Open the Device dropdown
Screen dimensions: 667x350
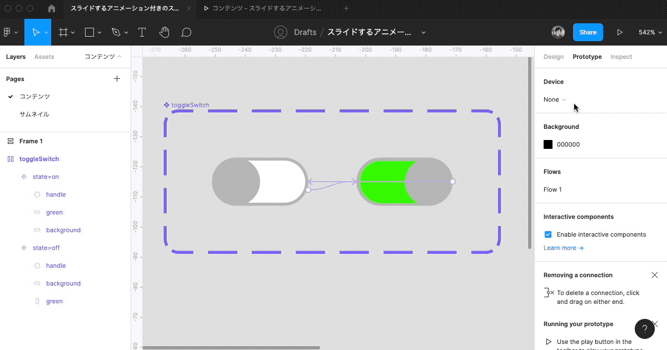(x=554, y=99)
